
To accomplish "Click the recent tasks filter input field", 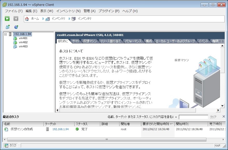I will pos(194,117).
